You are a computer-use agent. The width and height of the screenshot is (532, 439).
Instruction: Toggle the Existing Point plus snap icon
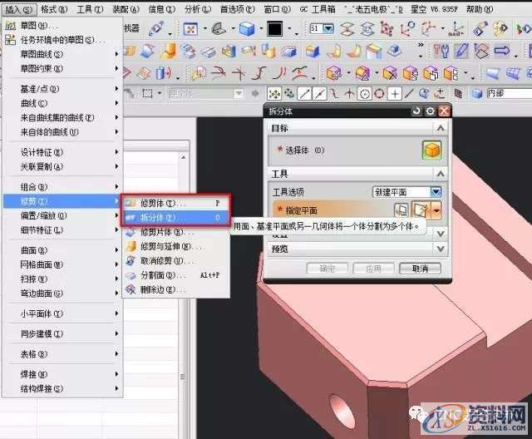395,93
